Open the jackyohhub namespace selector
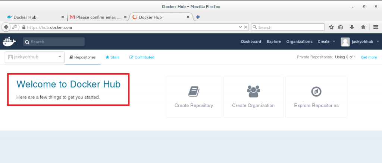Screen dimensions: 382x163 pos(35,57)
